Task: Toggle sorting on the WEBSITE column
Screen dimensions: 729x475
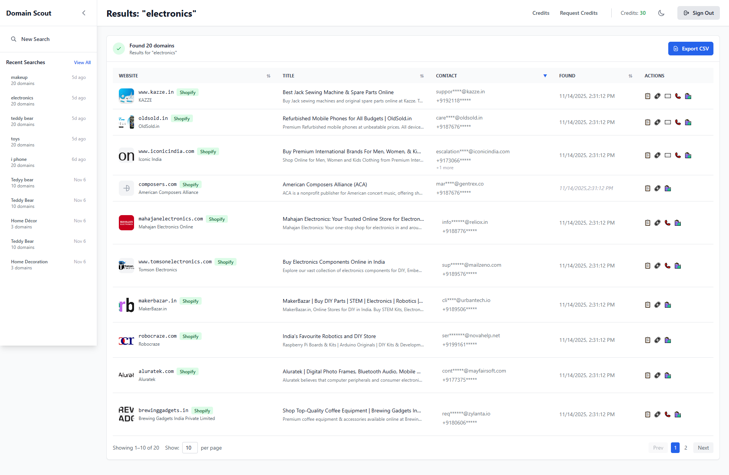Action: coord(268,76)
